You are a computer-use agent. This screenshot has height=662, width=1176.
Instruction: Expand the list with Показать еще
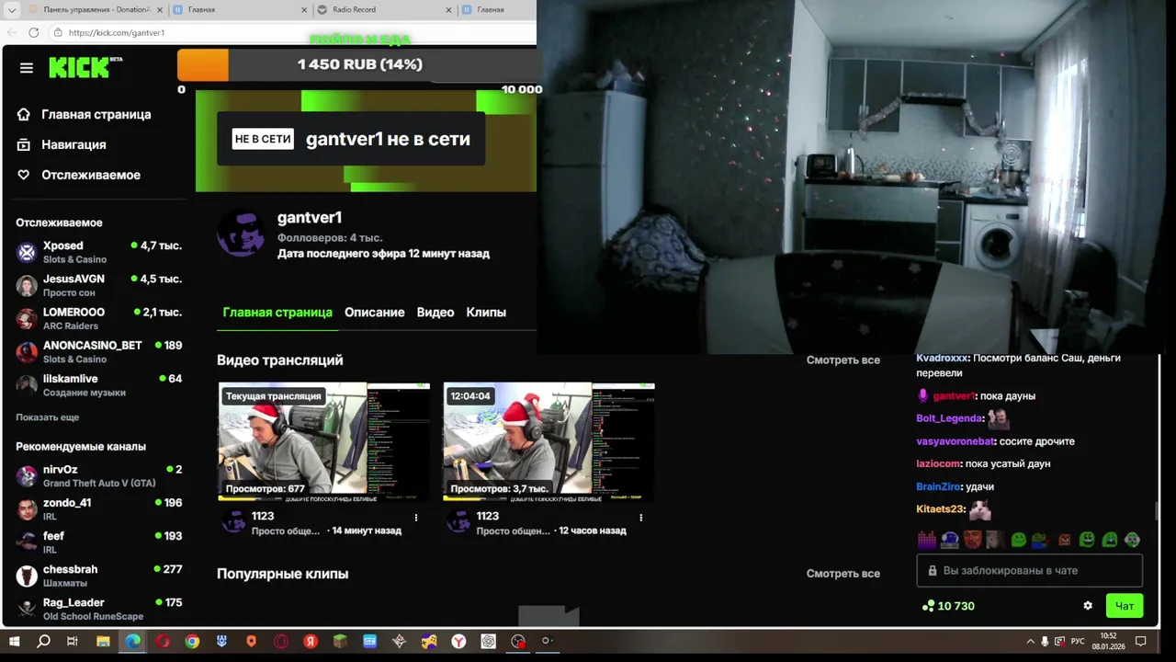47,417
